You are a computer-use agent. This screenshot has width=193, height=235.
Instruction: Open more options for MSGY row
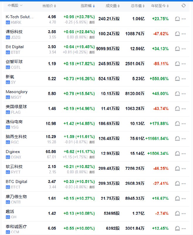[x=184, y=94]
